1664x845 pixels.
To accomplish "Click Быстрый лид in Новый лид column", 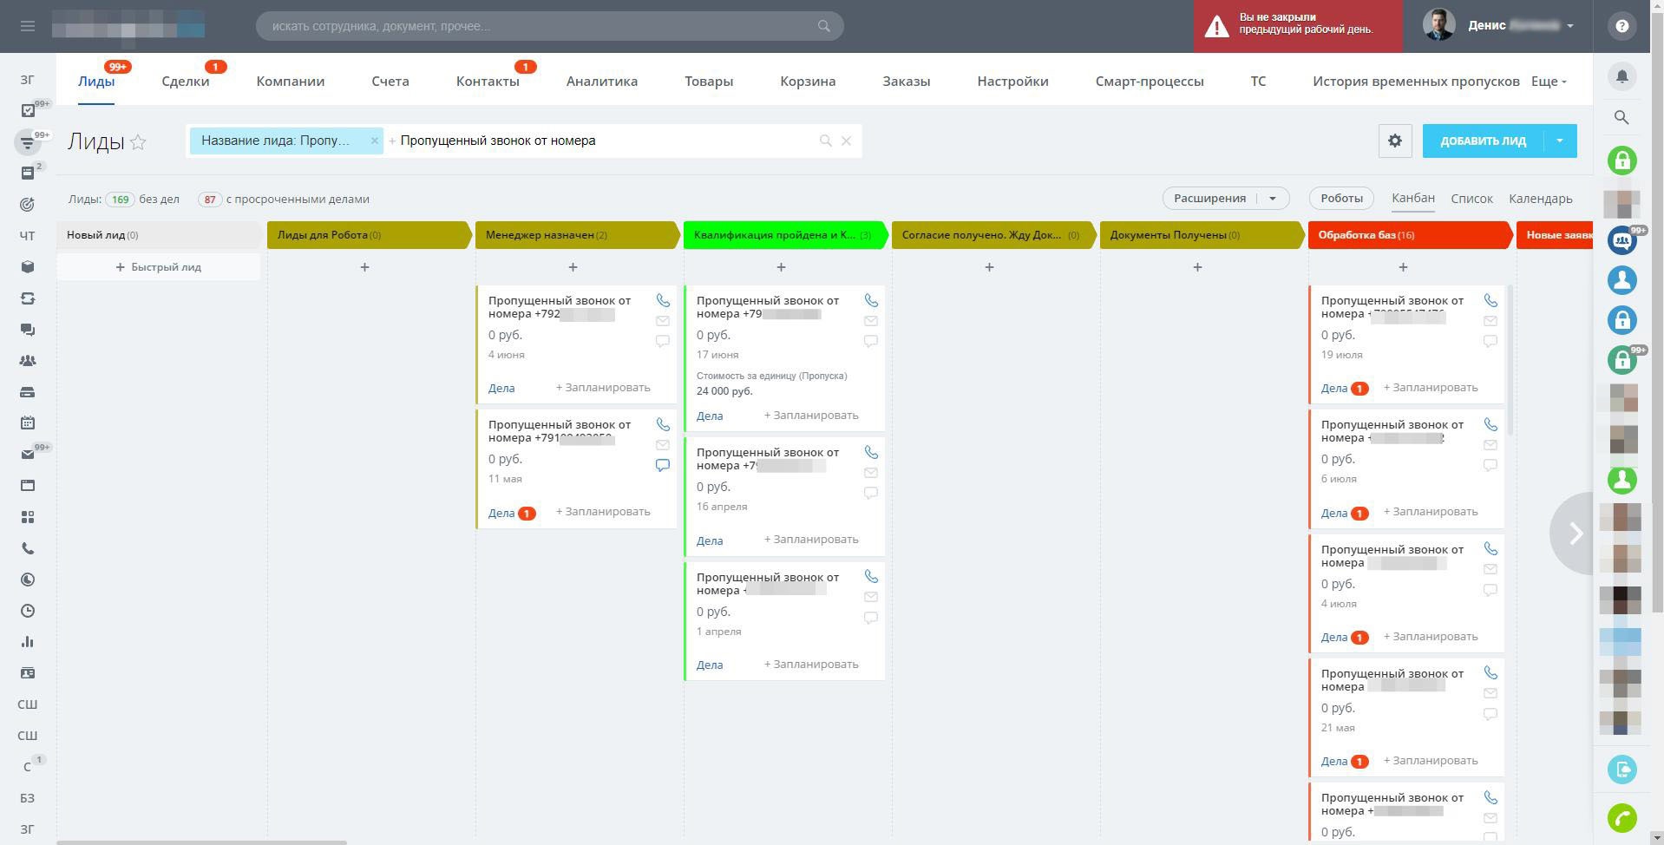I will [159, 267].
